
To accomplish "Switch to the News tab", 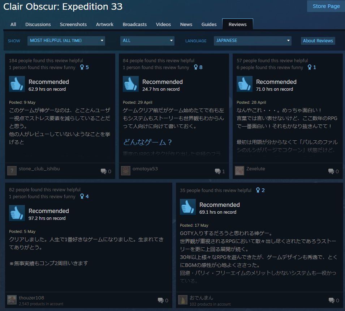I will click(186, 25).
